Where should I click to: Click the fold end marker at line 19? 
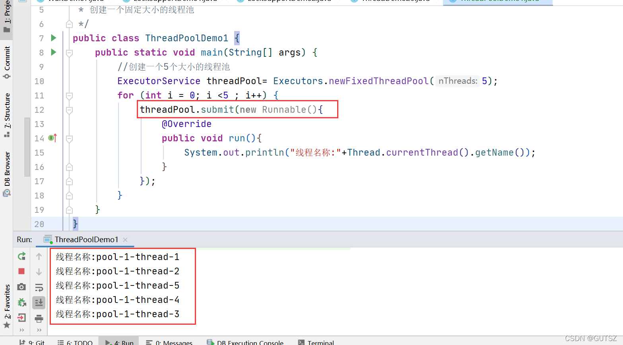pyautogui.click(x=69, y=210)
